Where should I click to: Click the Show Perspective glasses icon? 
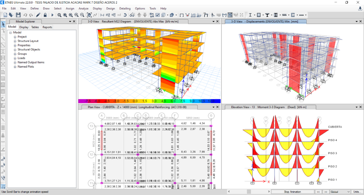pos(132,15)
